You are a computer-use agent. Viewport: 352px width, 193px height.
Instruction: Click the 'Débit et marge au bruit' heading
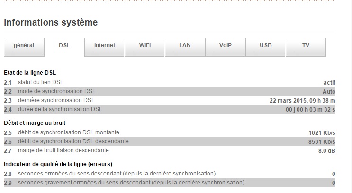(34, 123)
